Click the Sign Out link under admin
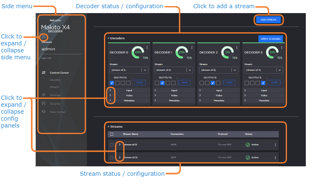This screenshot has height=188, width=314. [45, 58]
